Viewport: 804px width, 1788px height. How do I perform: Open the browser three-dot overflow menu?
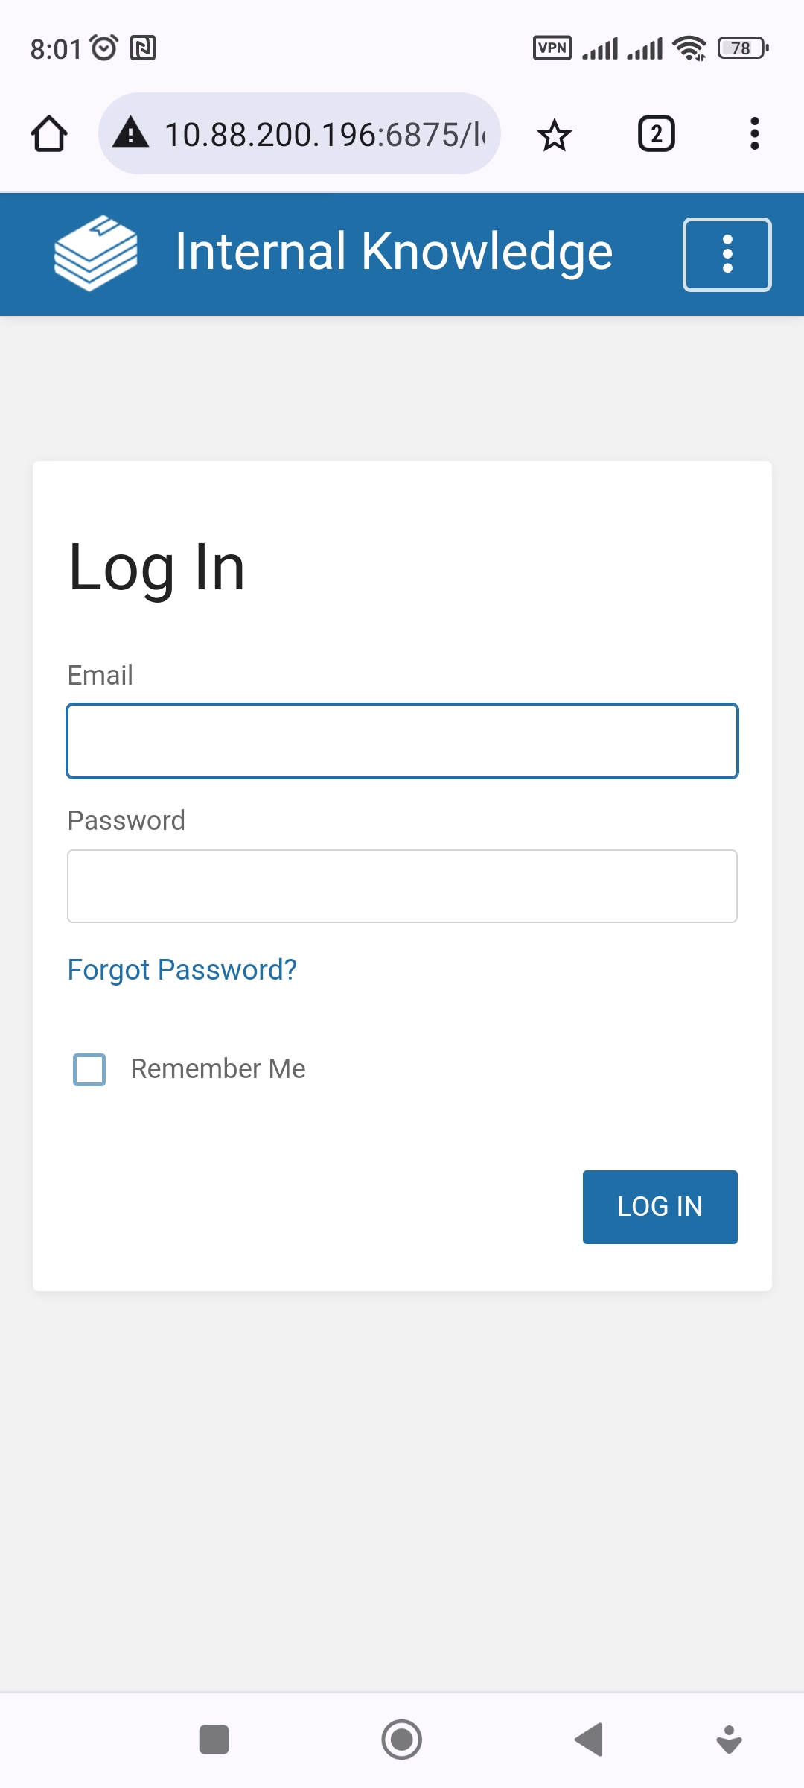754,134
